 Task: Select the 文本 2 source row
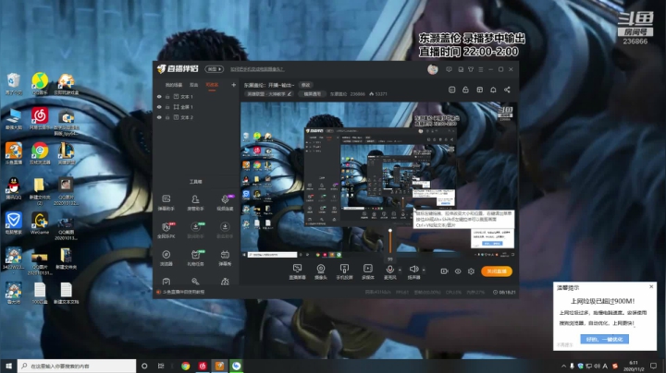(x=196, y=117)
